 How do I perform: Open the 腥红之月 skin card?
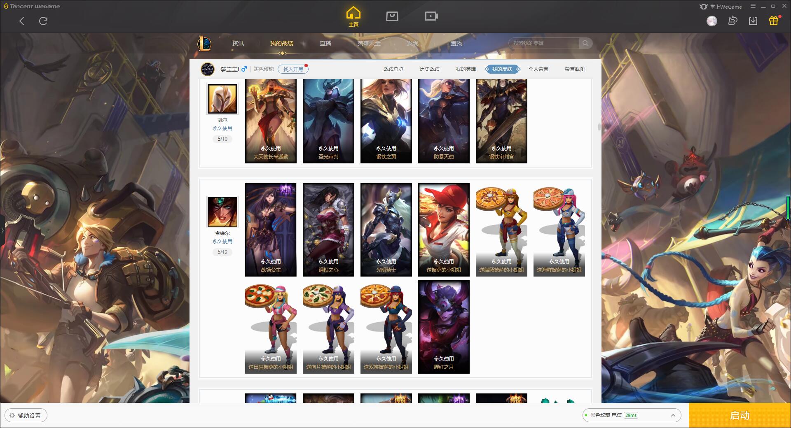coord(444,327)
